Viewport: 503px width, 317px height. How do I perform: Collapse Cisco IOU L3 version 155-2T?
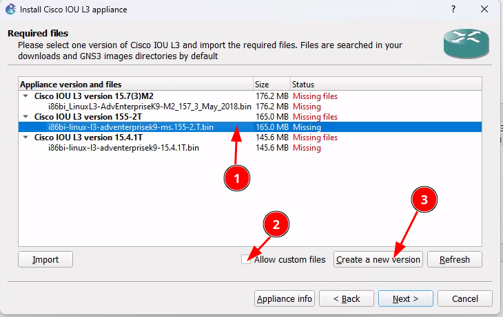coord(26,117)
